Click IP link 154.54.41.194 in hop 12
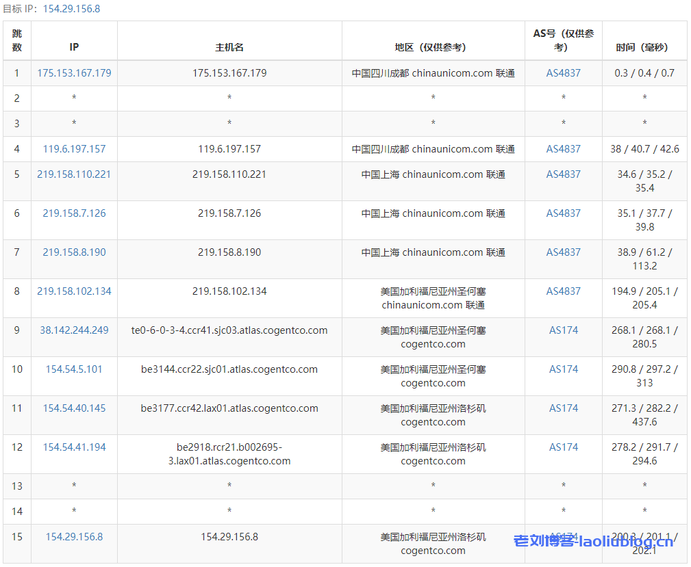Screen dimensions: 691x567 (x=74, y=447)
